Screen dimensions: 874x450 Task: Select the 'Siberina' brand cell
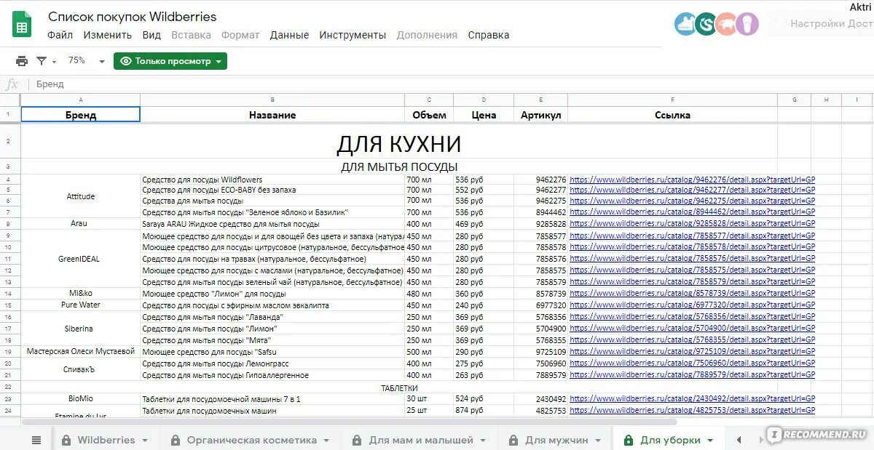pos(80,329)
